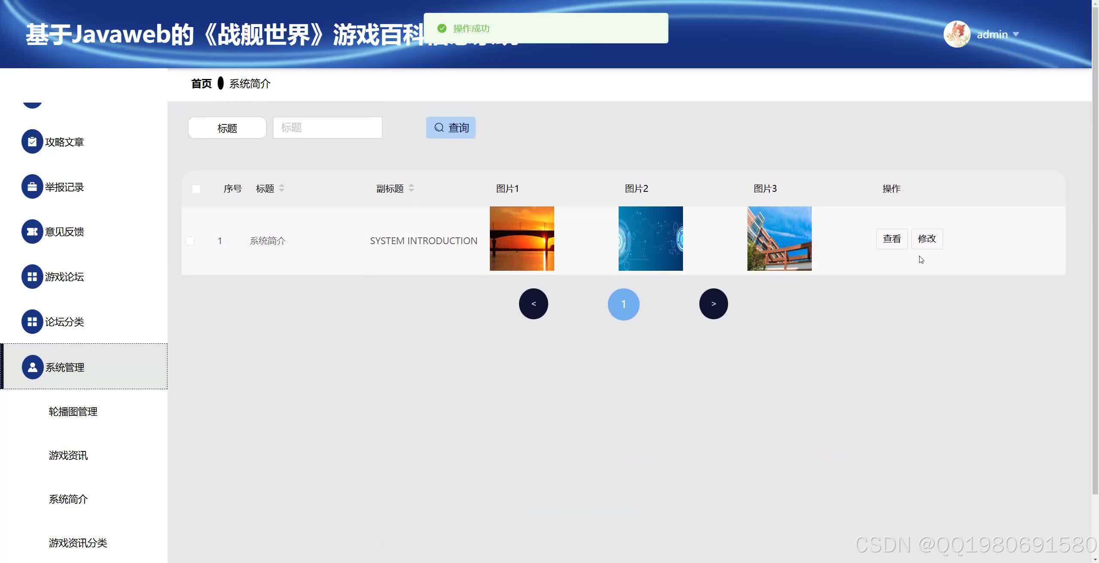
Task: Open the admin account dropdown arrow
Action: coord(1016,34)
